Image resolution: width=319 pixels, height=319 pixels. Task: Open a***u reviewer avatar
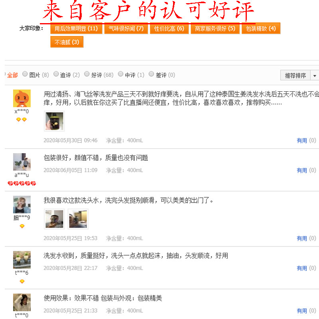click(x=22, y=162)
